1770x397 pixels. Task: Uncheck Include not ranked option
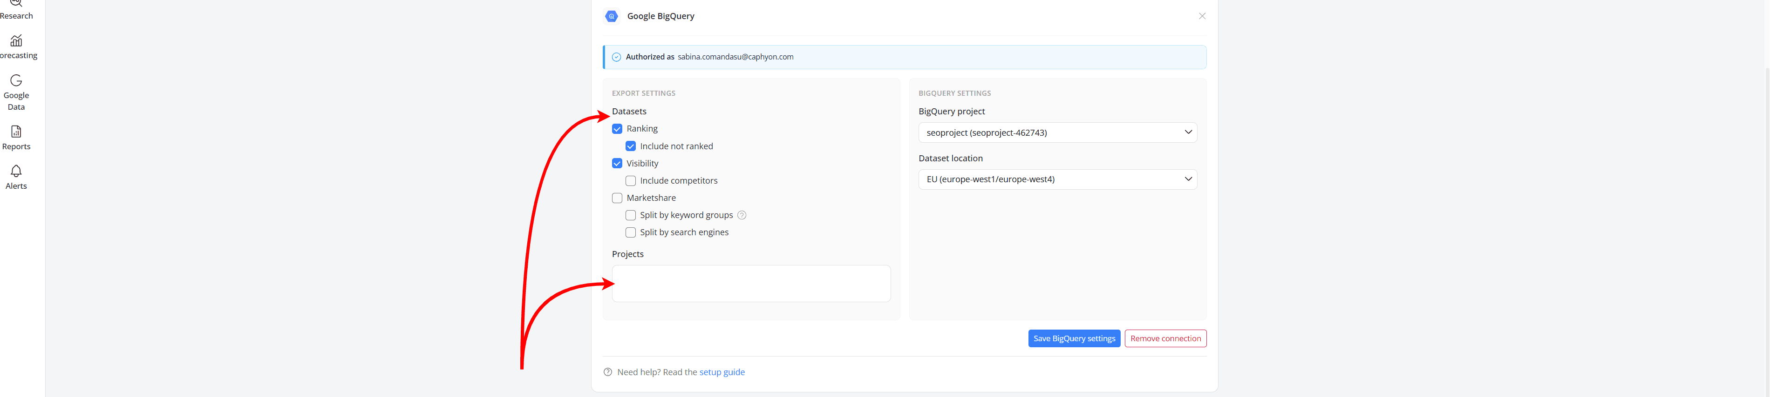point(631,146)
